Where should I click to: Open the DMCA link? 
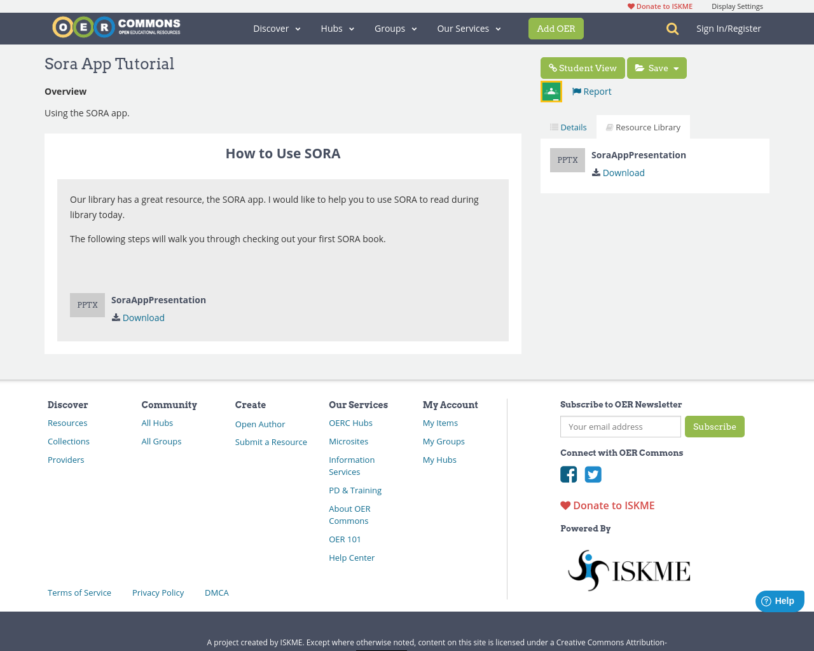217,593
